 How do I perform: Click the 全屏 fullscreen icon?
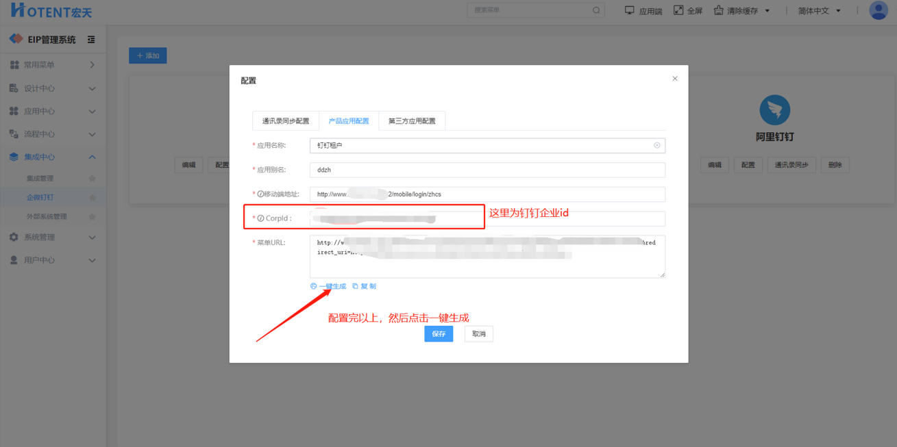click(x=678, y=10)
